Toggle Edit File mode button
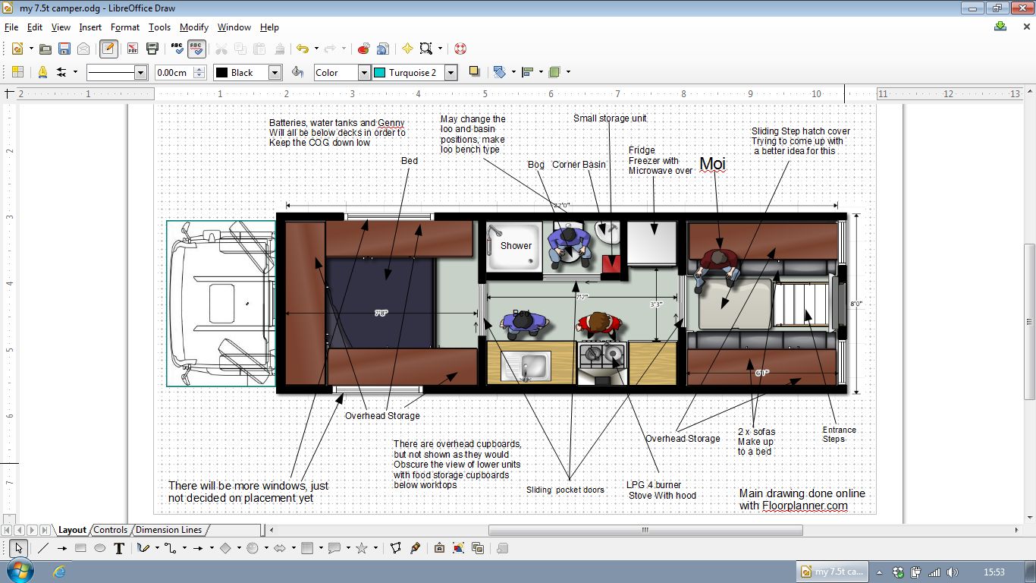Image resolution: width=1036 pixels, height=583 pixels. pos(108,49)
